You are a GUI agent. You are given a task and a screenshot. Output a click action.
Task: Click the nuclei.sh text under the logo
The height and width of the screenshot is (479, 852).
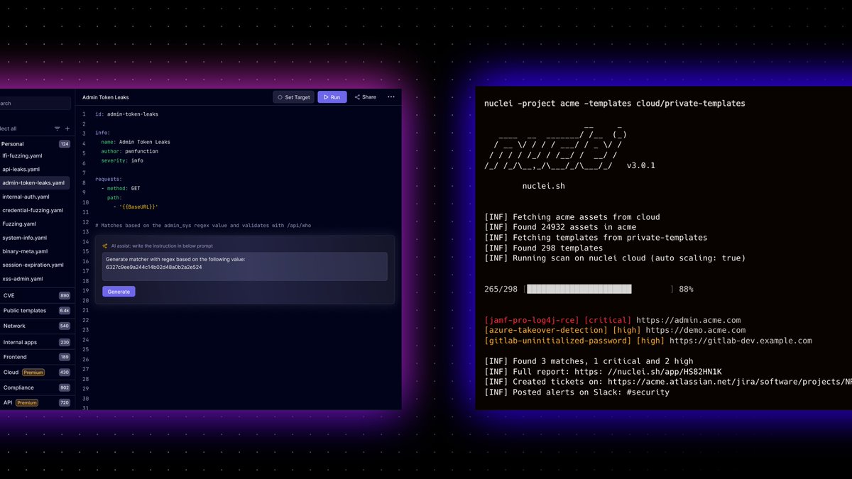pyautogui.click(x=543, y=186)
